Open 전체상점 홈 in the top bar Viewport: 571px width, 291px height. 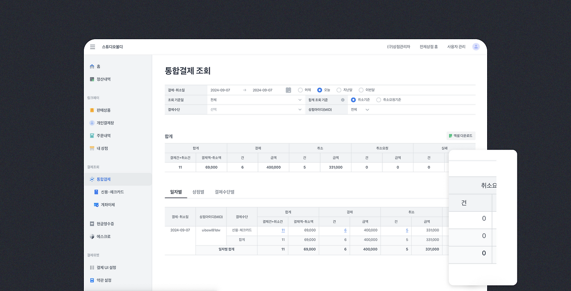click(x=429, y=47)
